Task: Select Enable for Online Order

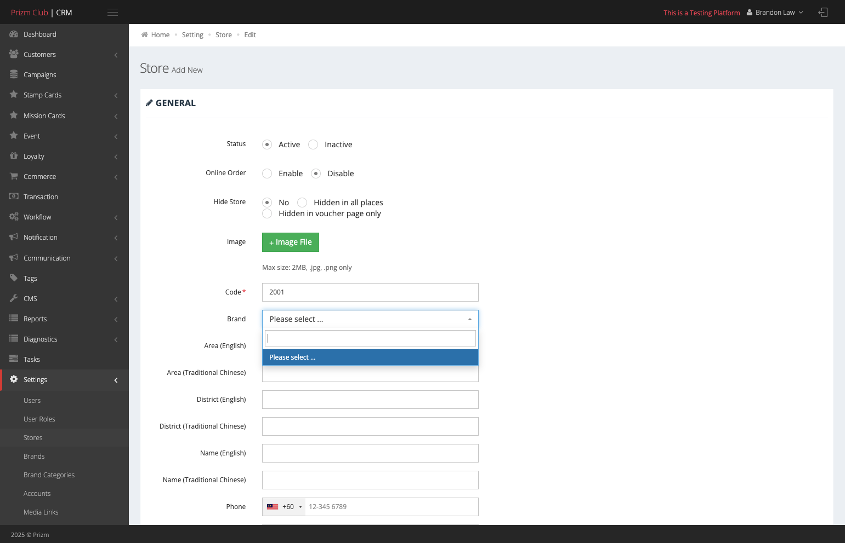Action: point(267,174)
